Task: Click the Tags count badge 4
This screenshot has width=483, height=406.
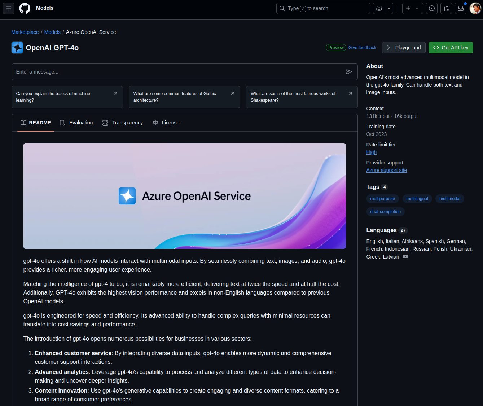Action: point(385,187)
